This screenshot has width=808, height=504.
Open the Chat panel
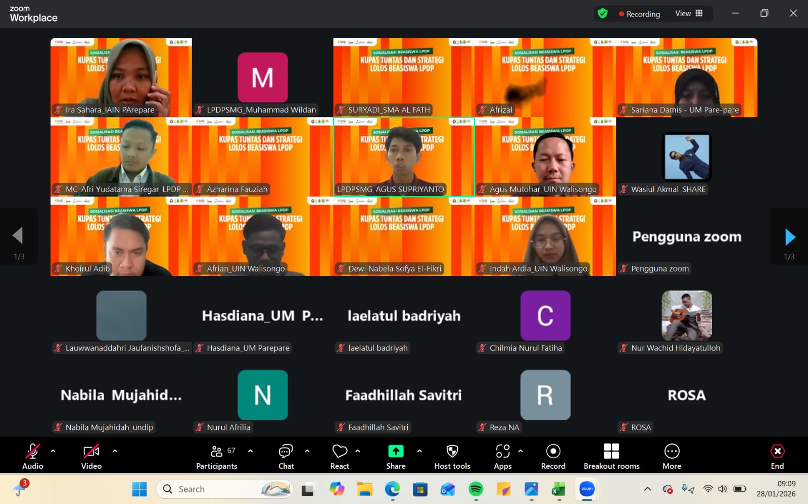tap(286, 456)
